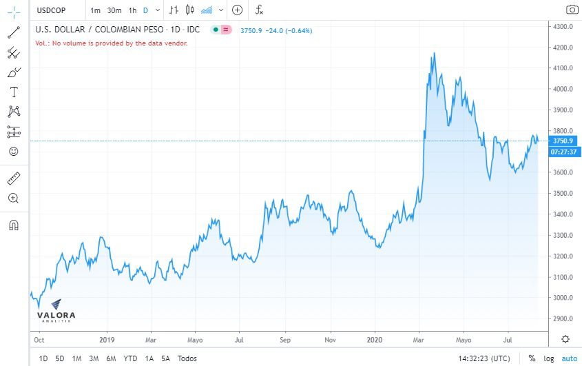
Task: Toggle auto scale mode
Action: click(x=570, y=358)
